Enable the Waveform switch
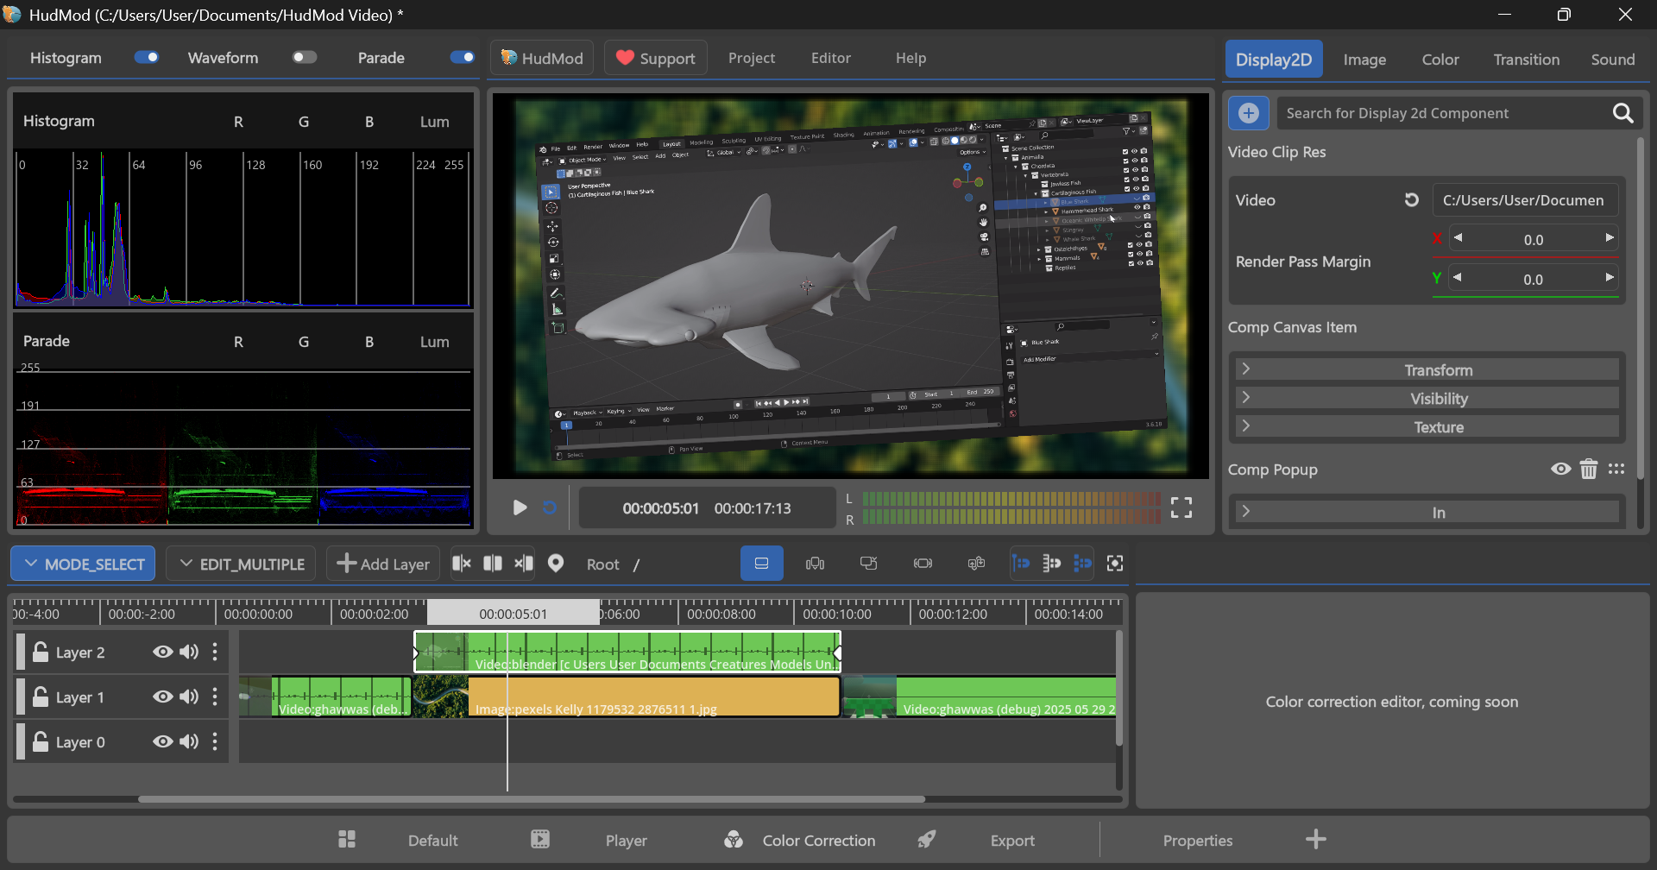The image size is (1657, 870). [x=305, y=57]
